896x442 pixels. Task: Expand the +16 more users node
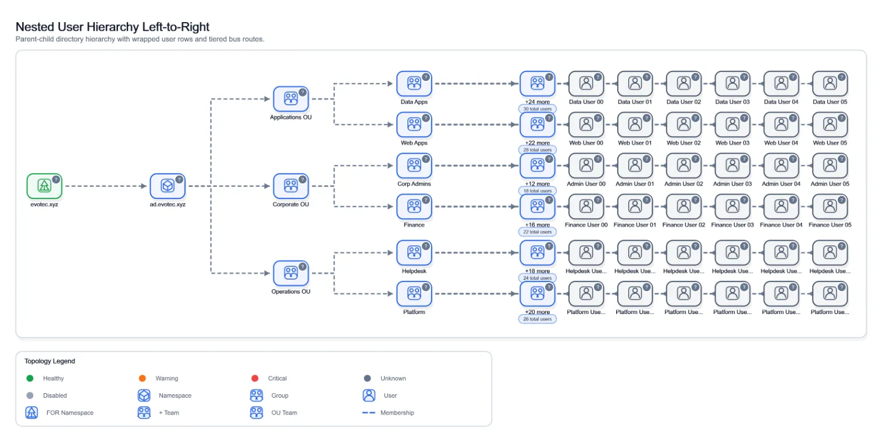(x=538, y=206)
